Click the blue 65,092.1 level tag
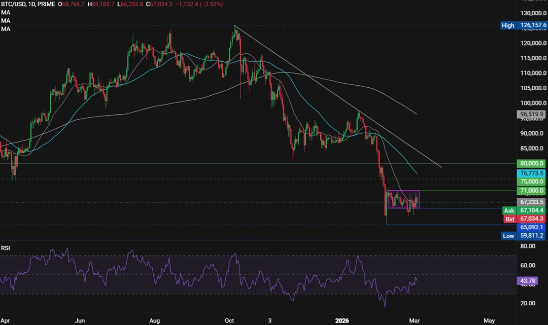The height and width of the screenshot is (325, 548). pos(531,227)
